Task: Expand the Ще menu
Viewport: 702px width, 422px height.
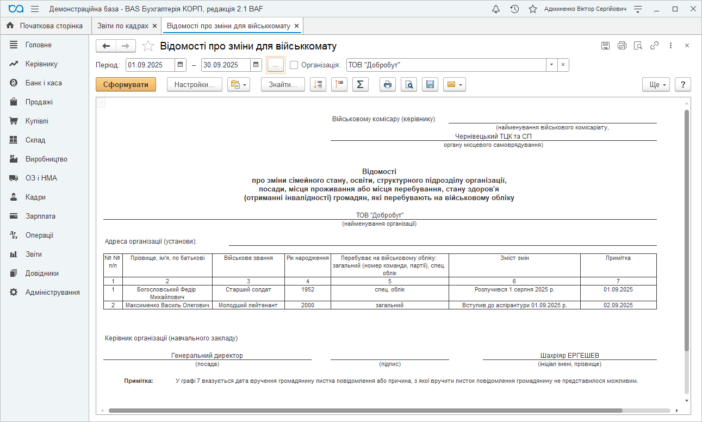Action: pyautogui.click(x=655, y=84)
